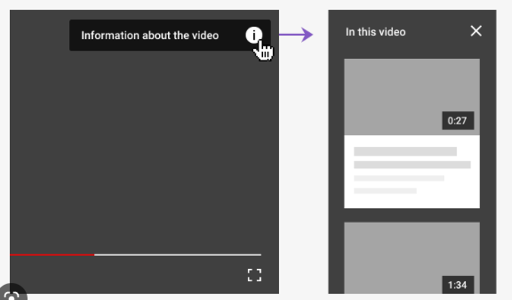The image size is (513, 300).
Task: Click the info card 'i' icon
Action: pyautogui.click(x=254, y=35)
